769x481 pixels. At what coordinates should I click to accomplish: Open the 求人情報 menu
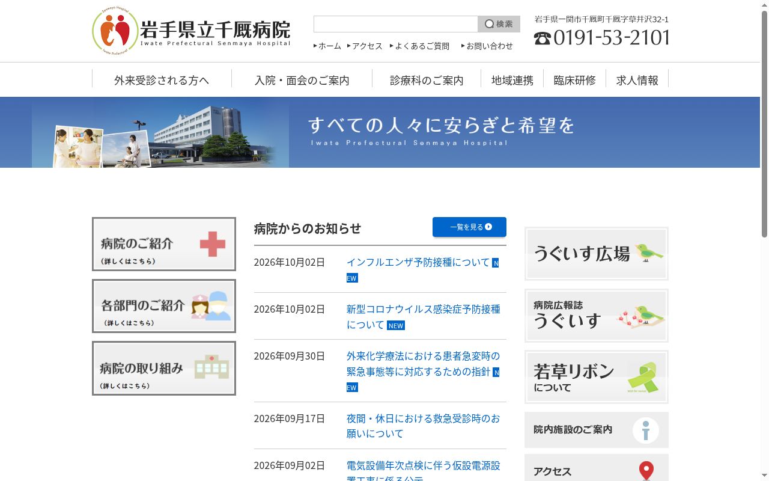pos(637,80)
